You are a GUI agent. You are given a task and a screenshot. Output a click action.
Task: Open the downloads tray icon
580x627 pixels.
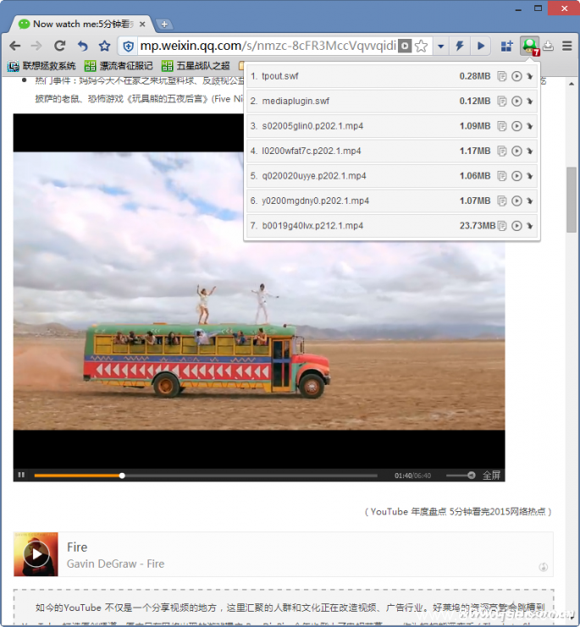click(549, 46)
